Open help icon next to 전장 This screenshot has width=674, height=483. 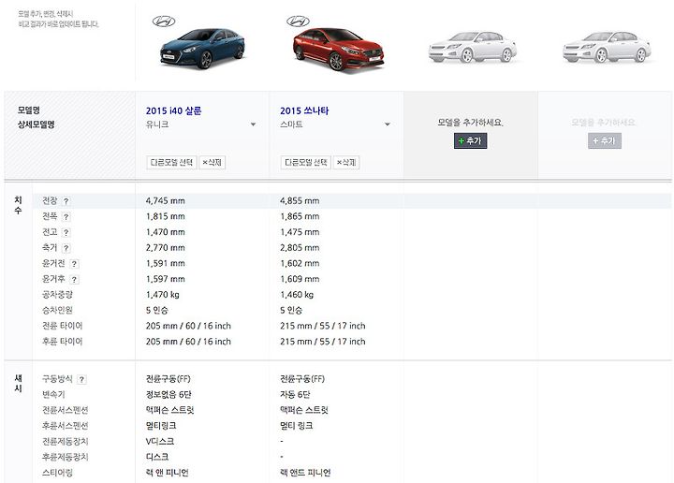pyautogui.click(x=66, y=201)
